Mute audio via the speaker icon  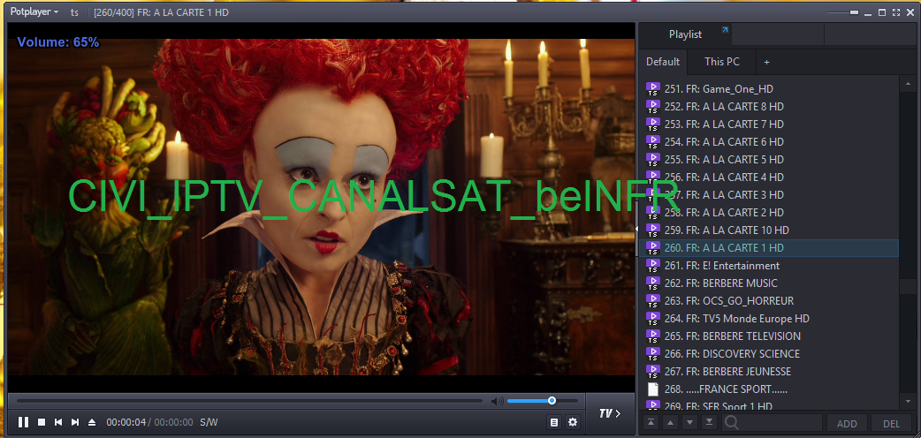pos(497,401)
